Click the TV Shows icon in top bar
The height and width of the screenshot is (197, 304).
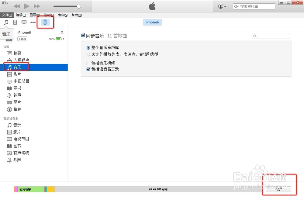(24, 22)
